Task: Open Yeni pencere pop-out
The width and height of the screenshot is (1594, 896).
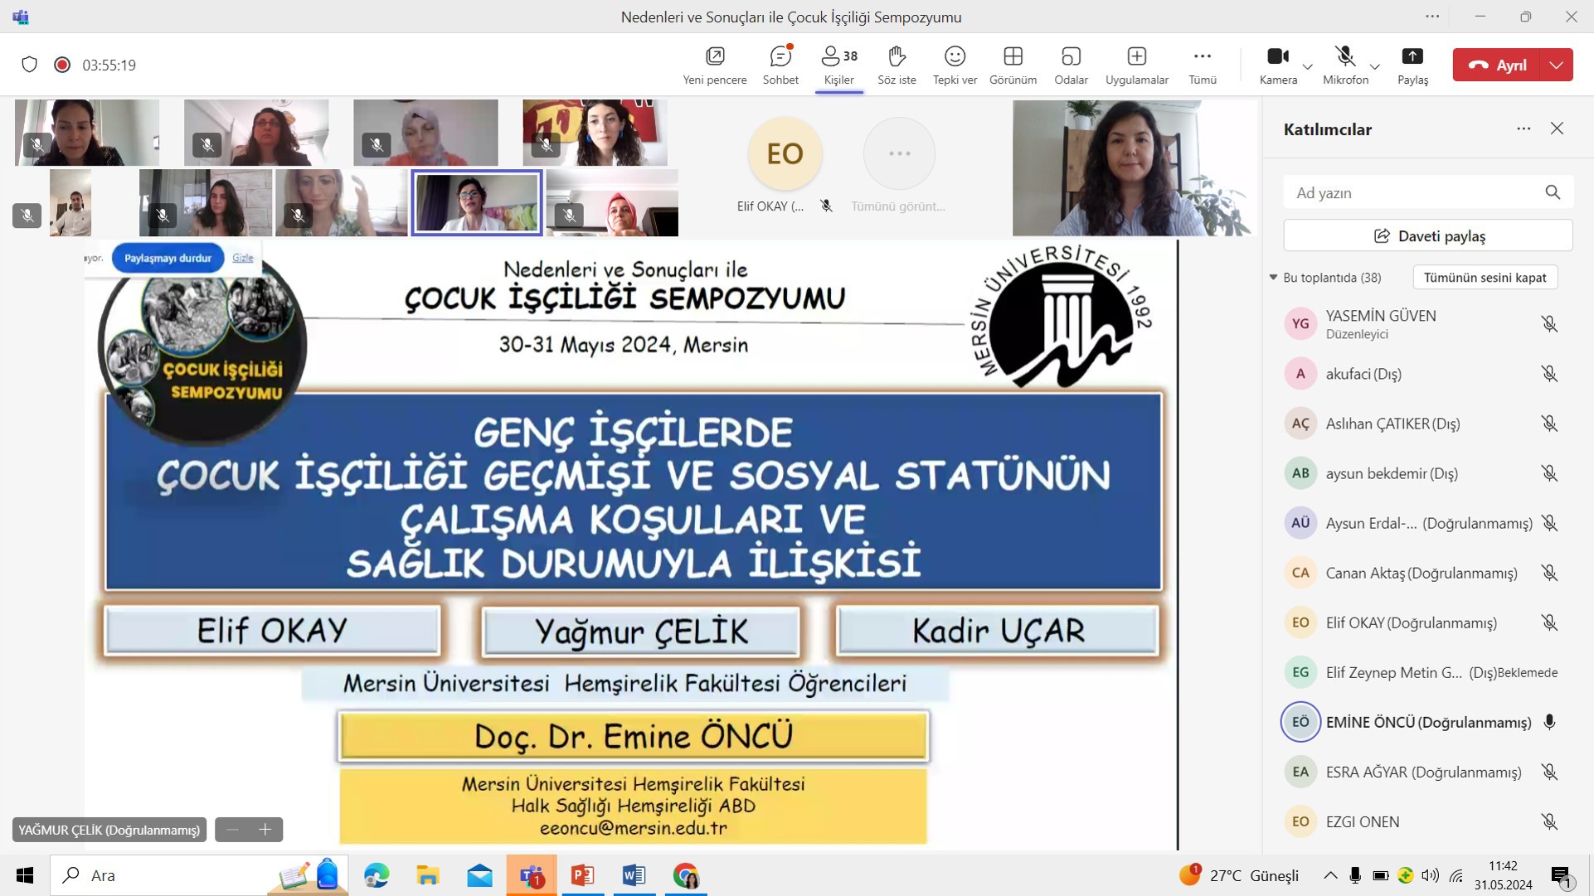Action: pos(715,65)
